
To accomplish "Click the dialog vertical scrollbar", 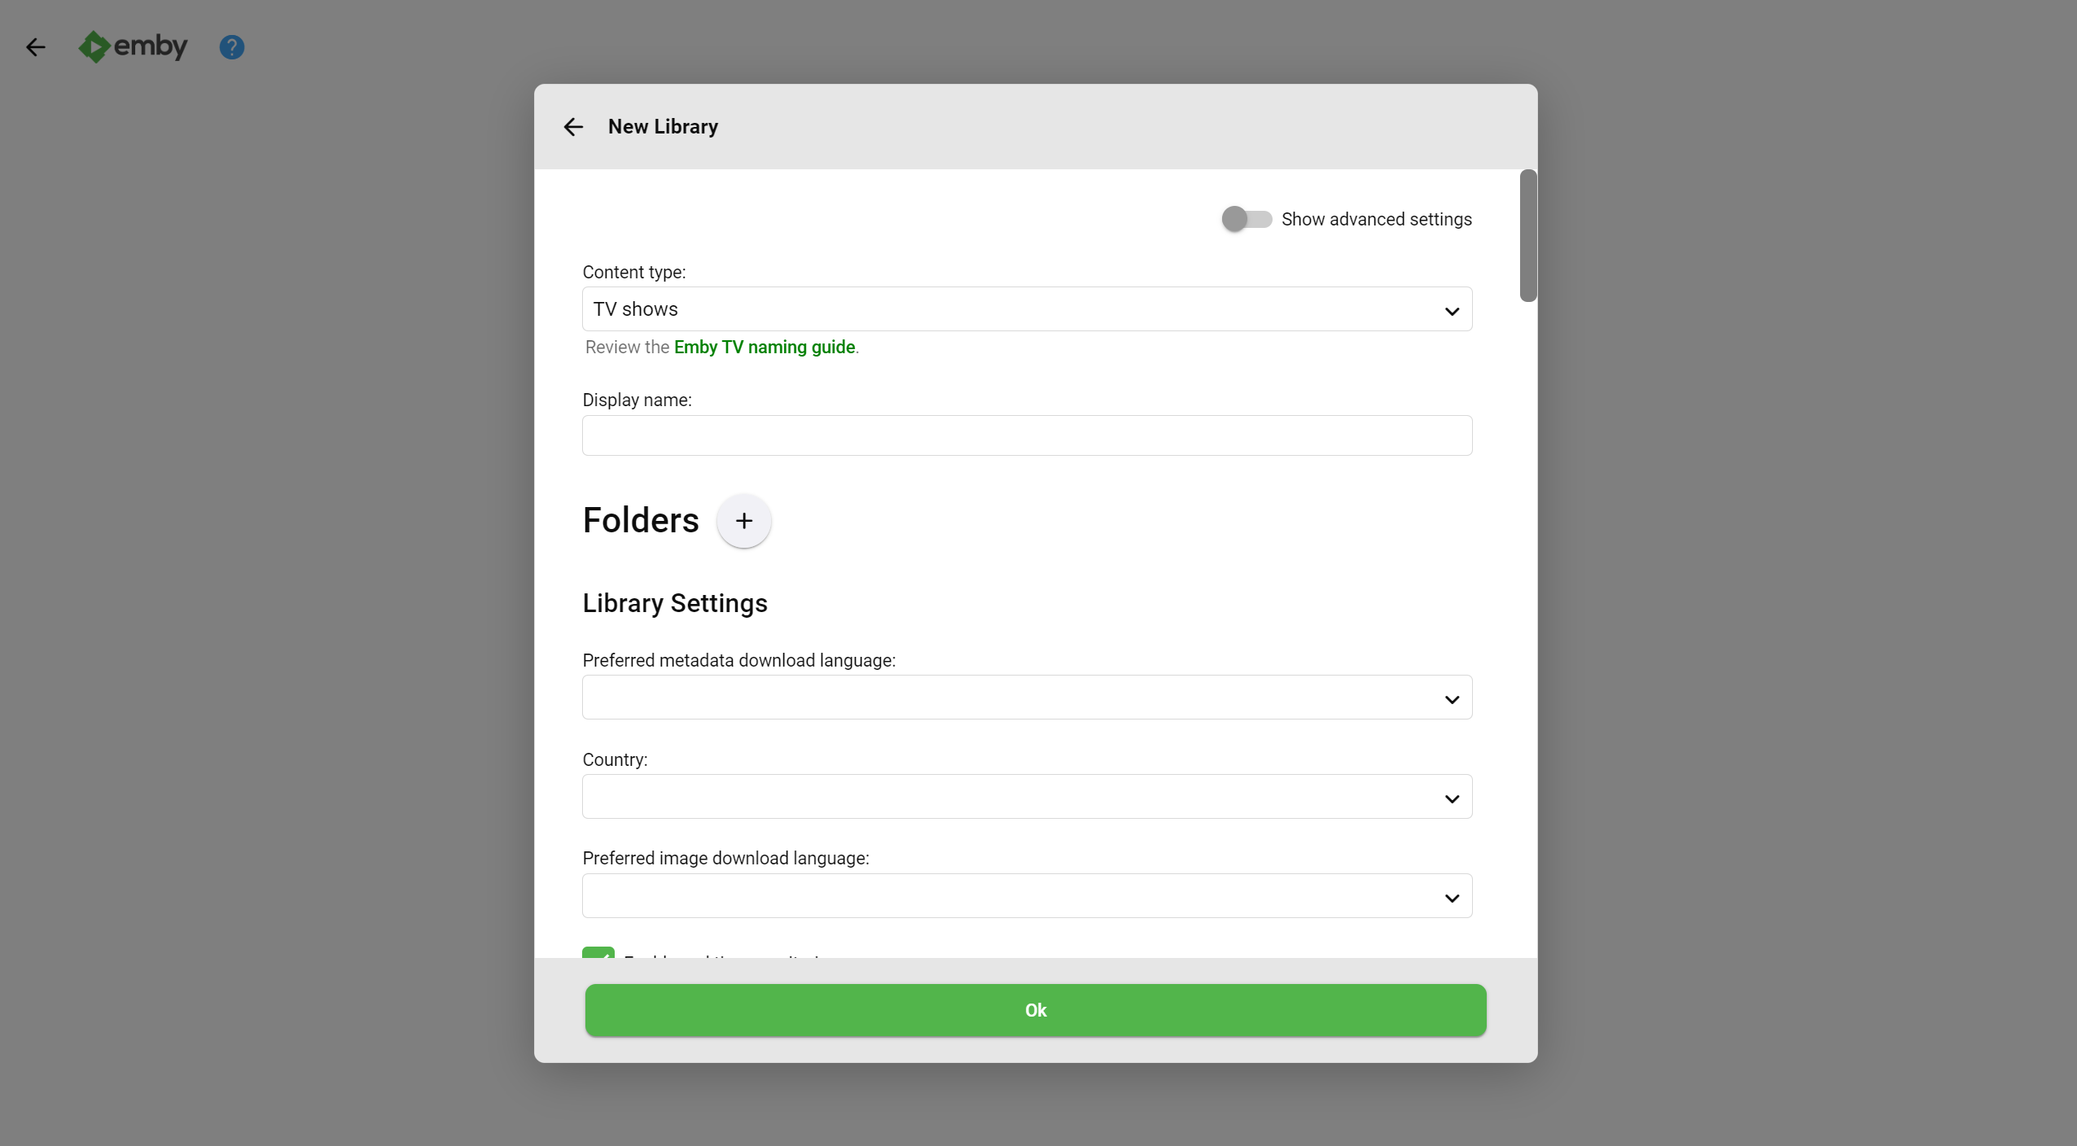I will tap(1527, 236).
